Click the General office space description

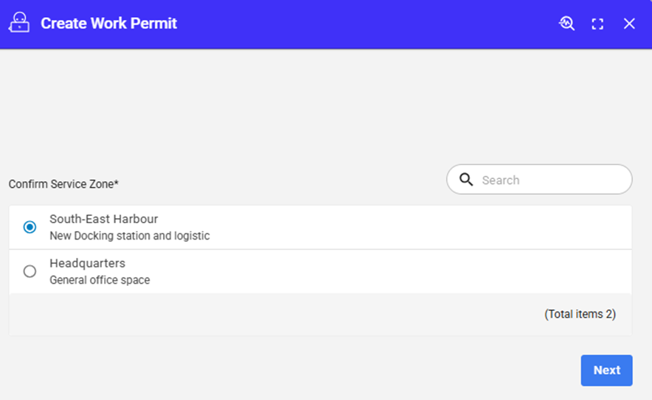[100, 280]
